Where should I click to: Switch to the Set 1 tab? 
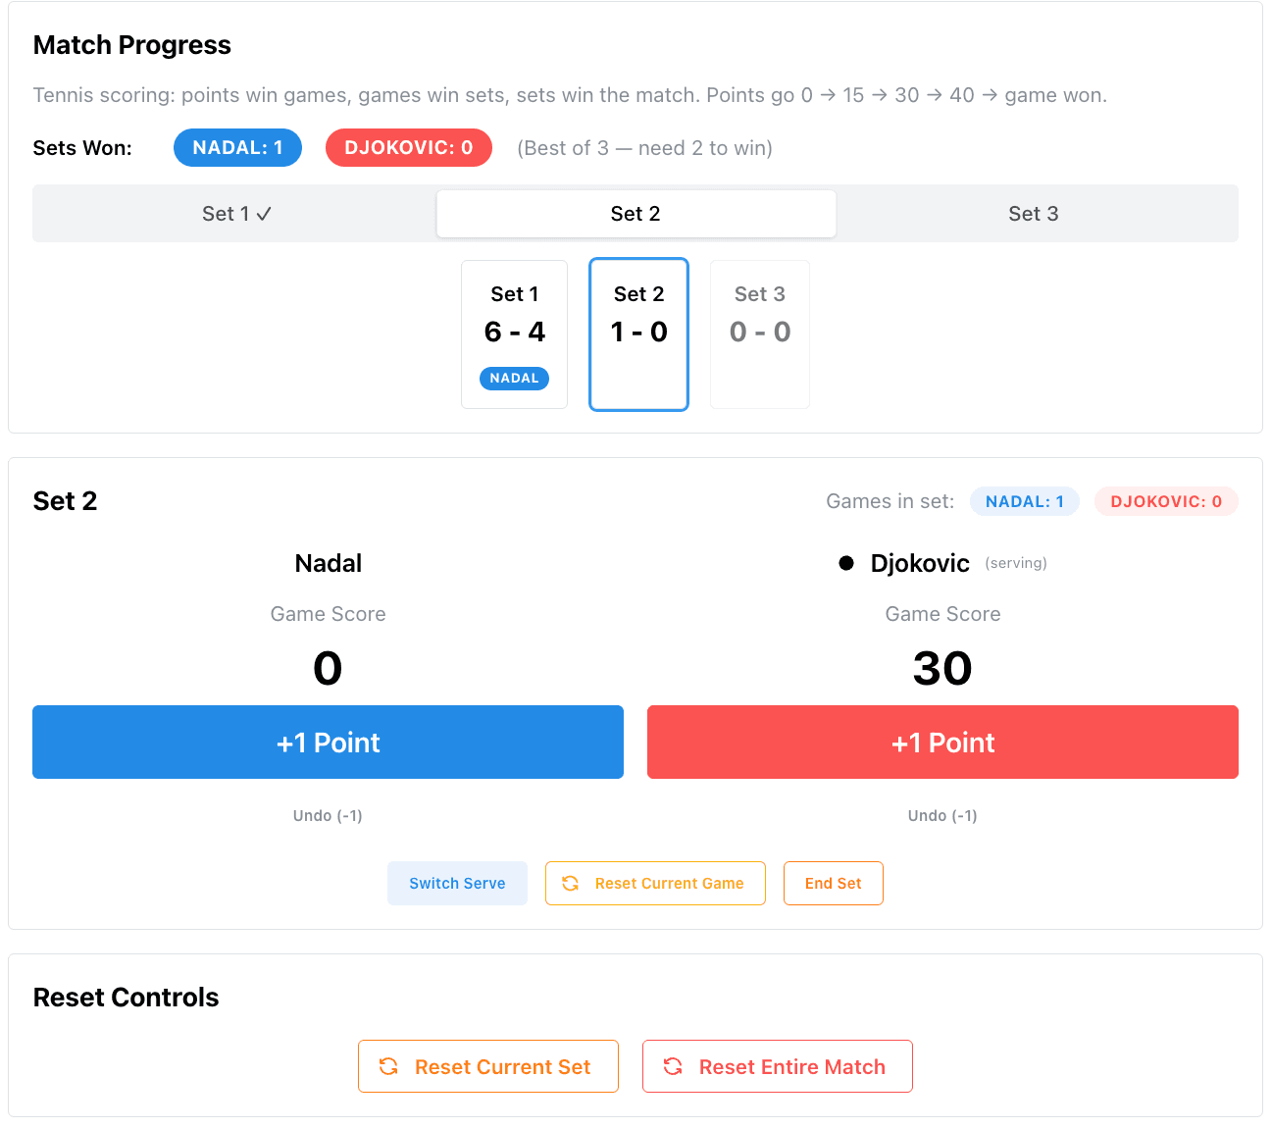tap(235, 213)
